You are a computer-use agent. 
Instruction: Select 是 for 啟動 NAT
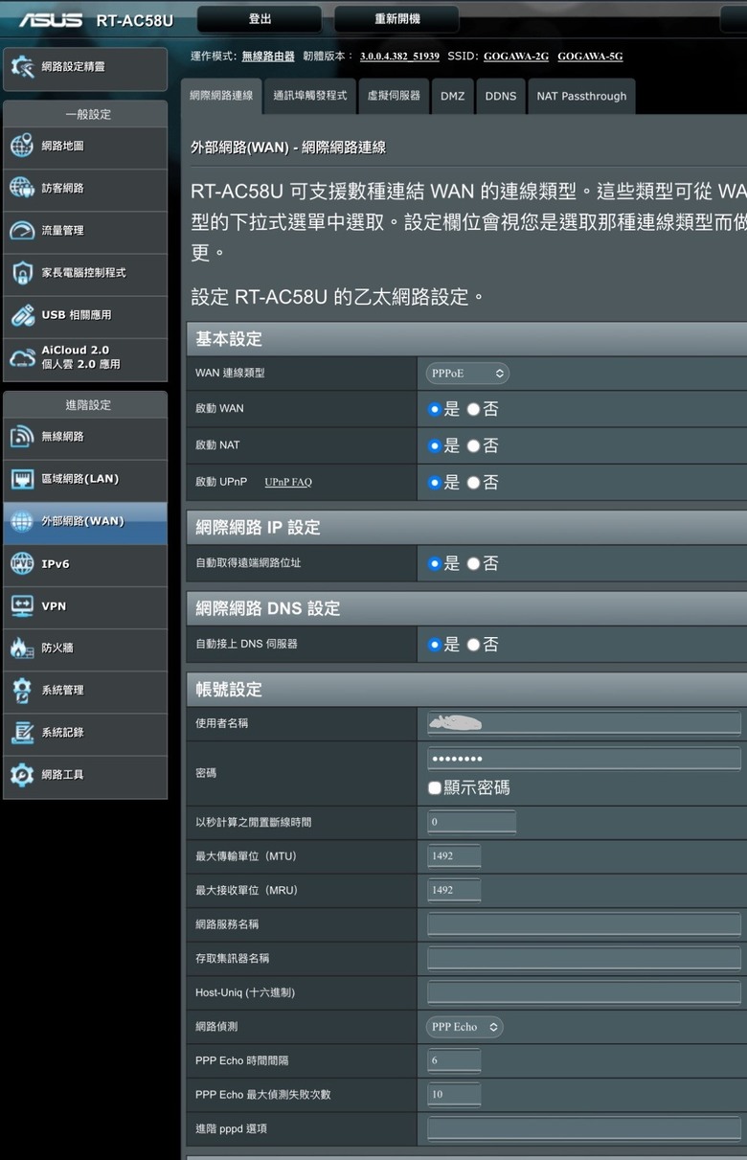434,445
